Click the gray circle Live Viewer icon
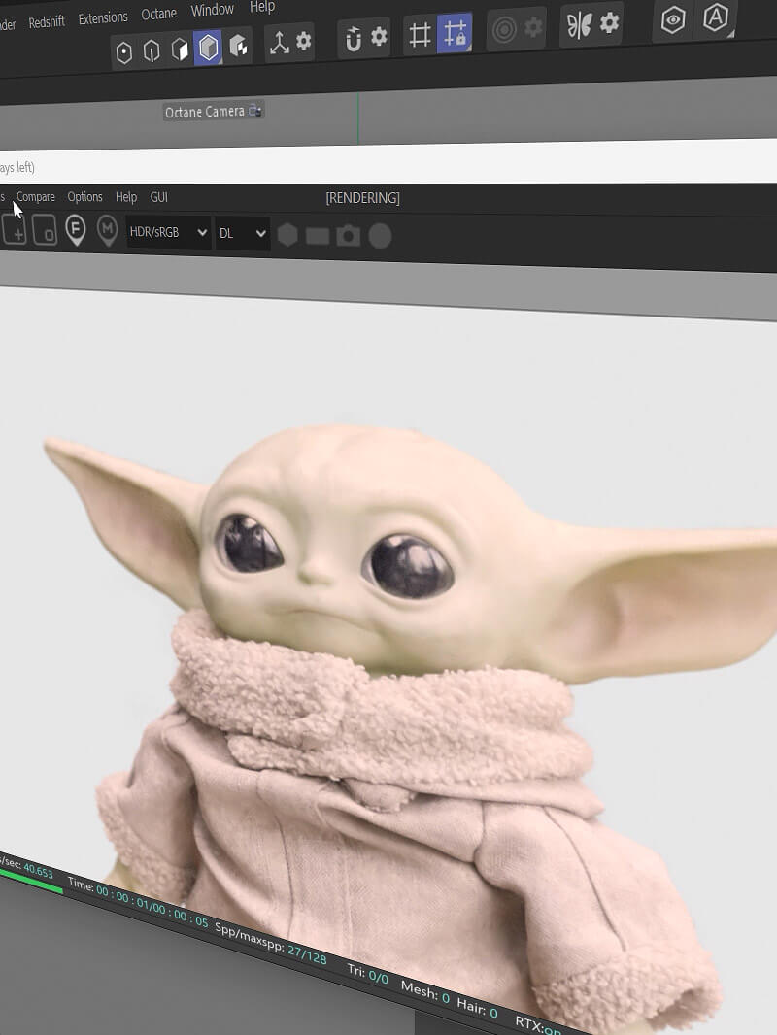The width and height of the screenshot is (777, 1035). click(380, 236)
